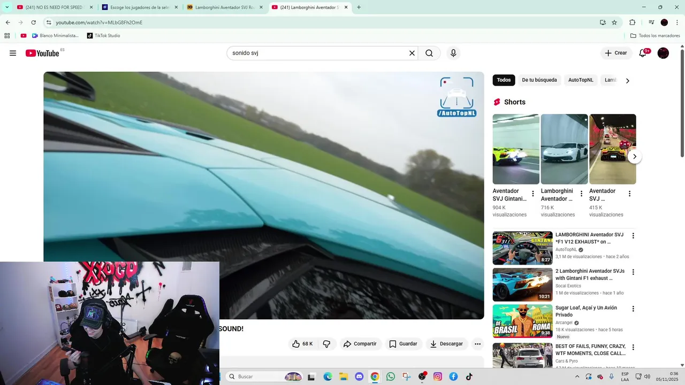
Task: Open TikTok Studio bookmark
Action: [103, 36]
